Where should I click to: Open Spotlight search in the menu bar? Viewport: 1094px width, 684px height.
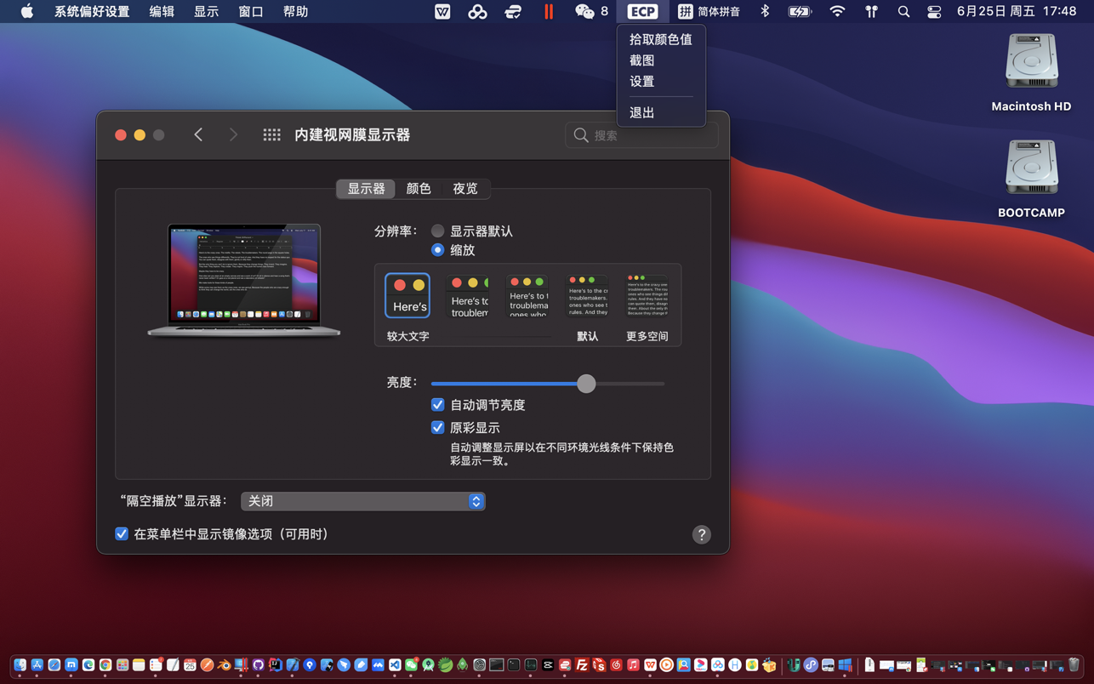[x=903, y=11]
